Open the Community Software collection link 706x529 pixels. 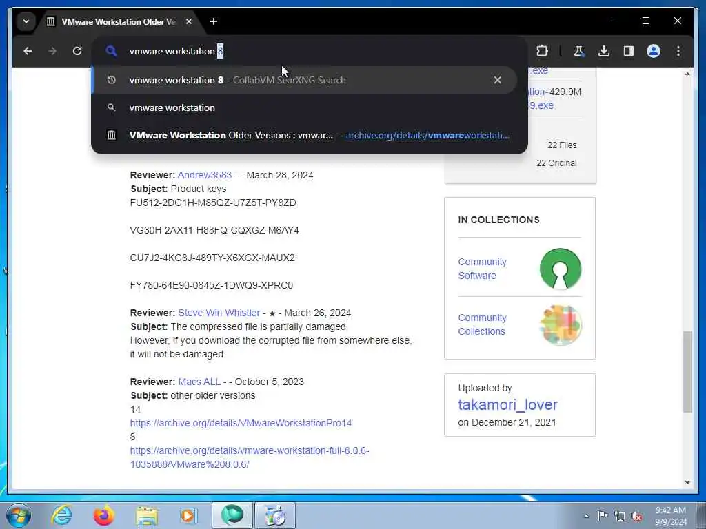(482, 269)
